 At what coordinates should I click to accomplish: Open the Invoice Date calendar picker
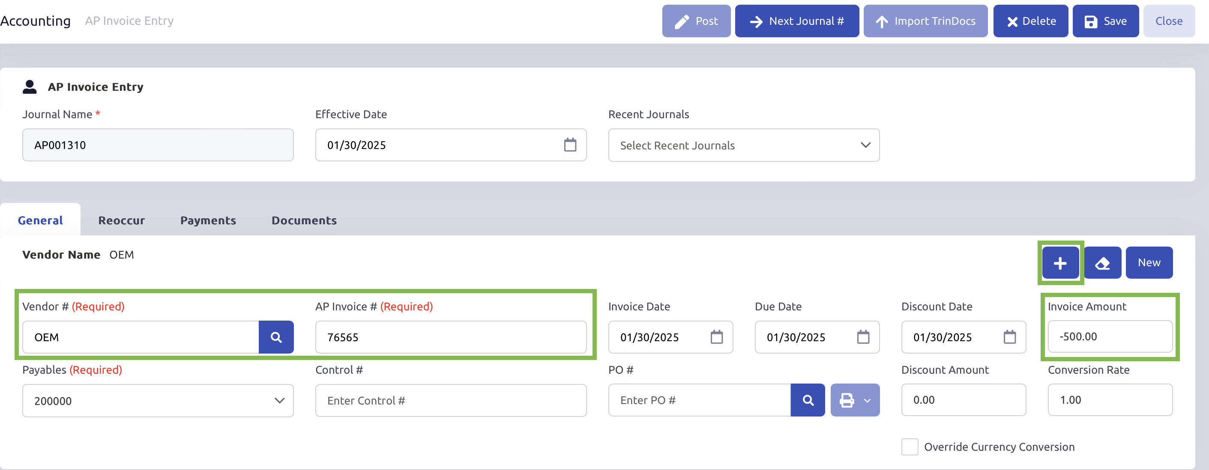point(716,337)
